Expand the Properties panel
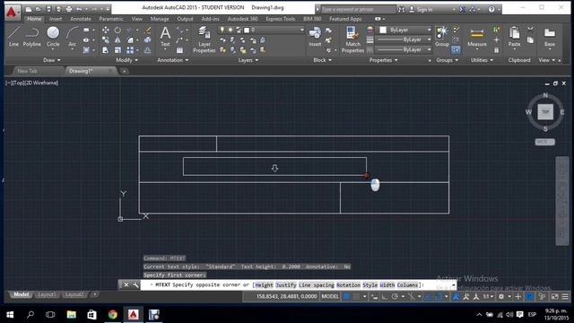This screenshot has width=574, height=323. click(x=383, y=60)
